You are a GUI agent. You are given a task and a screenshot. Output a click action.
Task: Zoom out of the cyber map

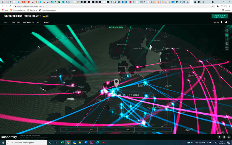[227, 44]
